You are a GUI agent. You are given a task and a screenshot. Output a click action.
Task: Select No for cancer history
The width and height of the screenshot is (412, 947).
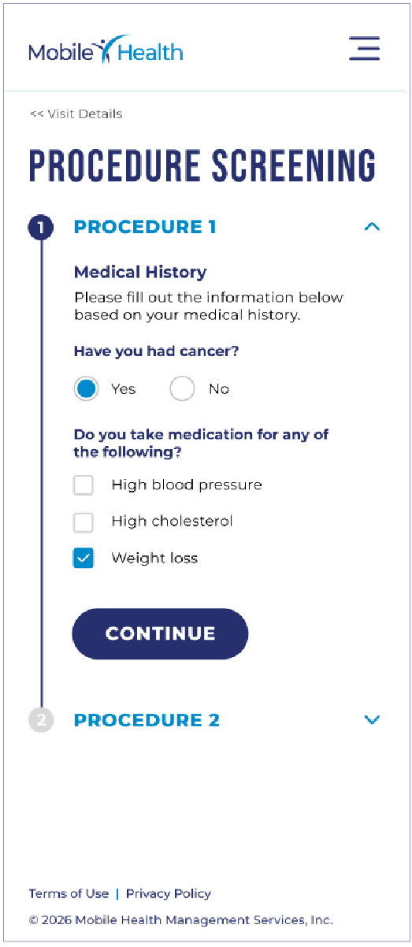click(182, 389)
